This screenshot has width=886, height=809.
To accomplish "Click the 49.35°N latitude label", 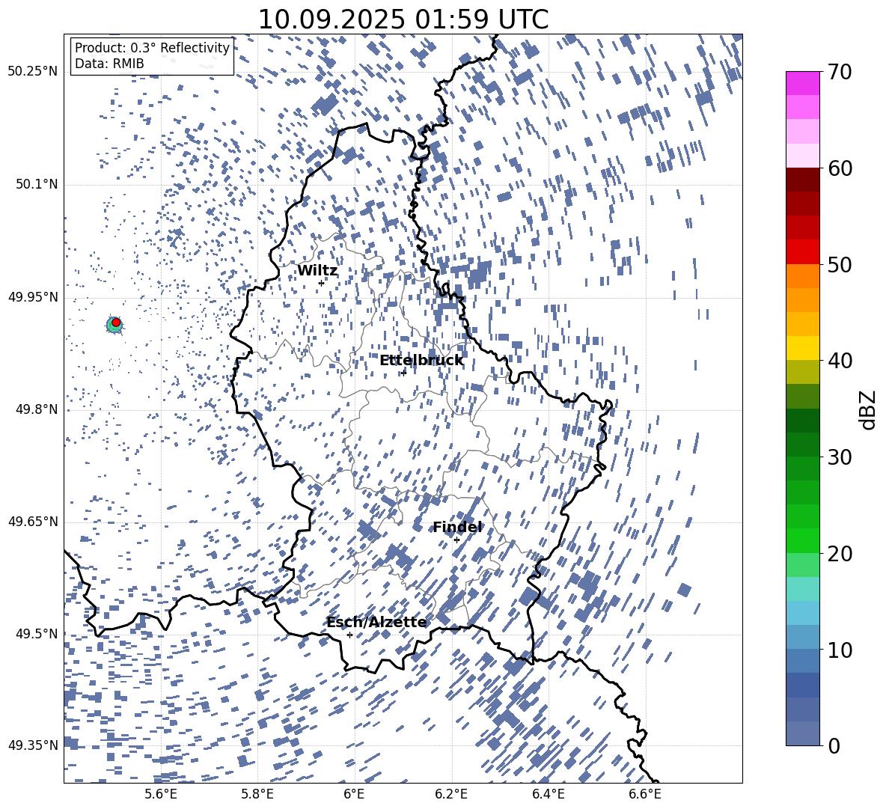I will tap(33, 745).
